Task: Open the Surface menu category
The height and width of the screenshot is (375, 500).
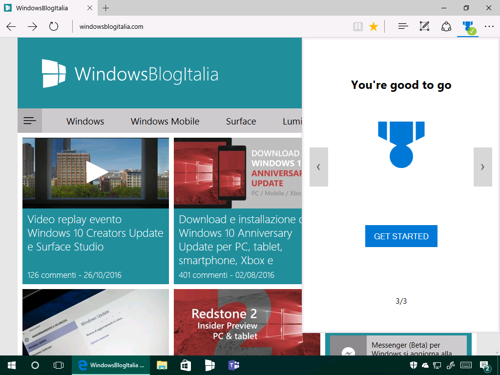Action: coord(241,121)
